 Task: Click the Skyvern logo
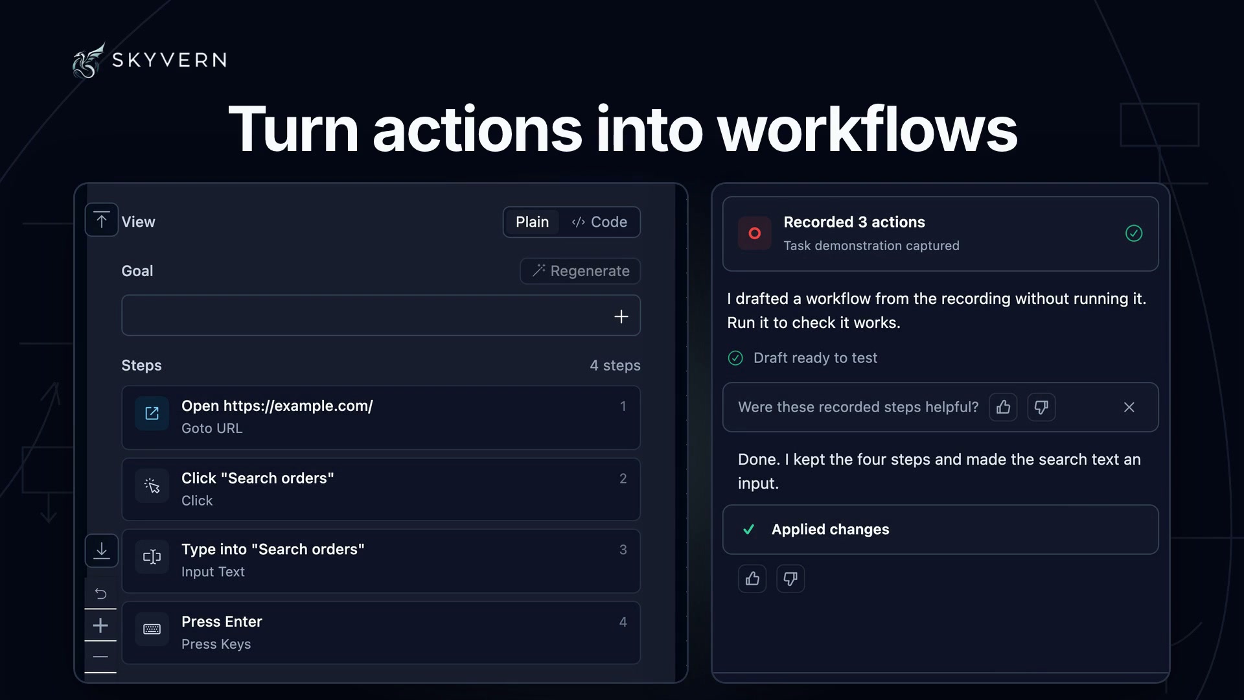[x=150, y=60]
